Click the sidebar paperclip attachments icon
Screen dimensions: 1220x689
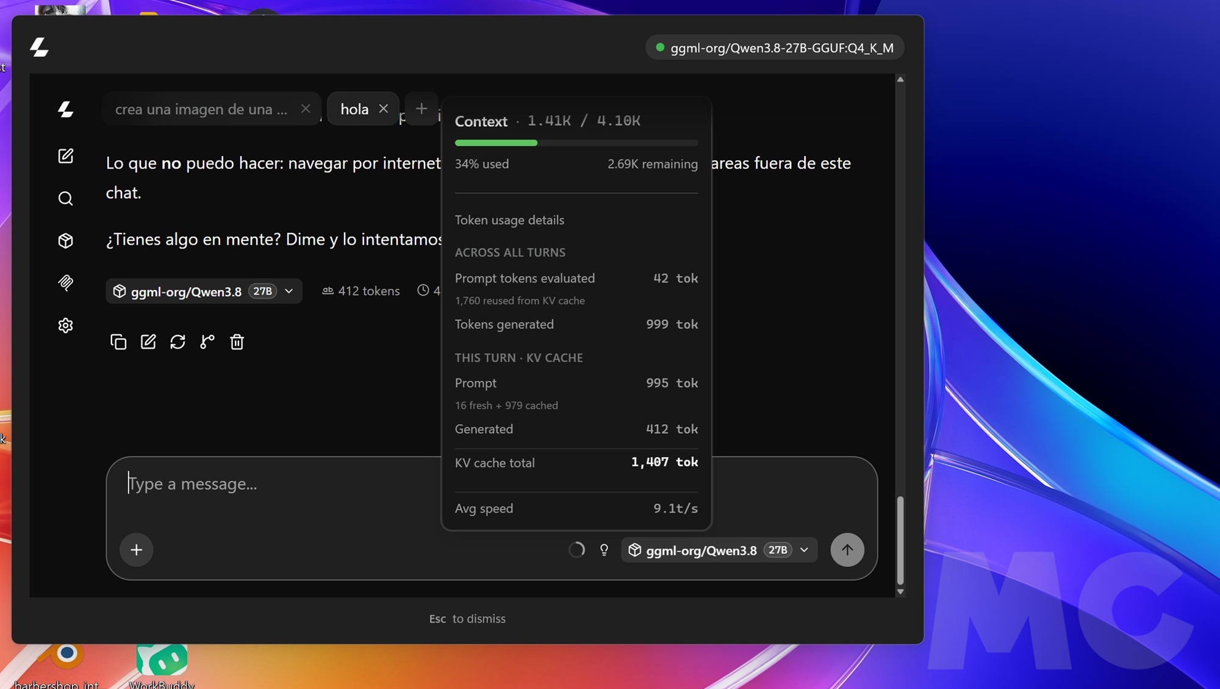pyautogui.click(x=65, y=283)
